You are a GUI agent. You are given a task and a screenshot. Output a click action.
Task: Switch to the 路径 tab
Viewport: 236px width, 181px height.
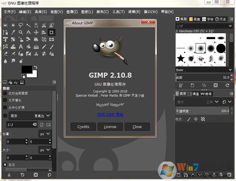tap(206, 94)
